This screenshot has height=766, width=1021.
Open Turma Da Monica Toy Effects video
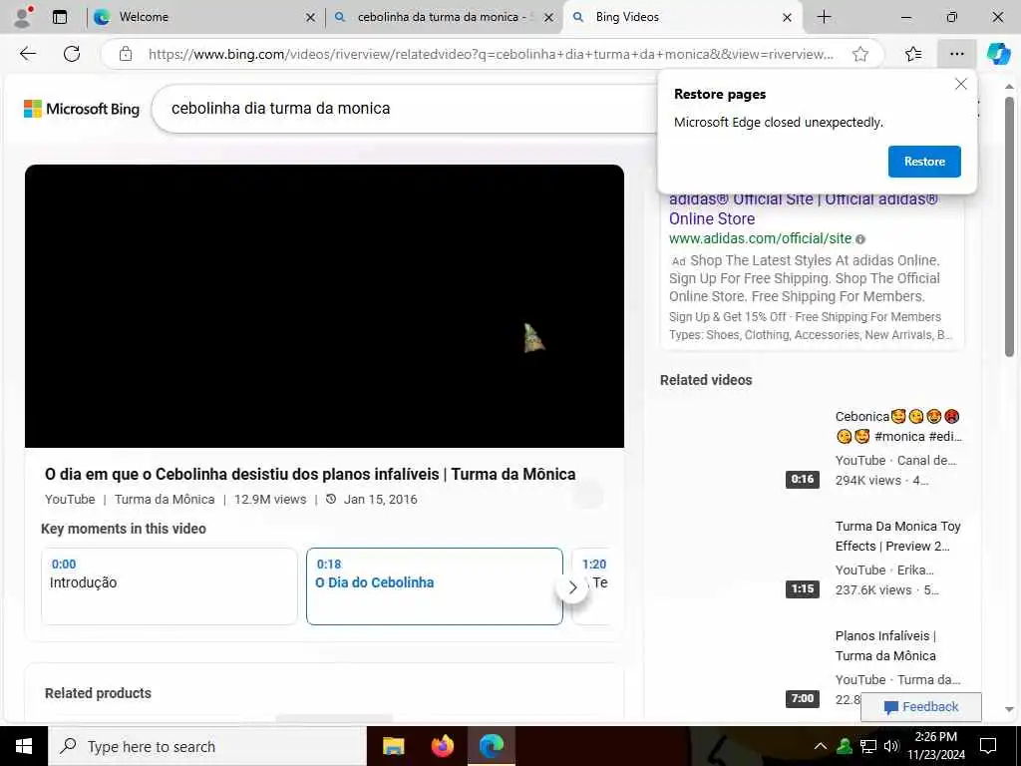click(898, 536)
